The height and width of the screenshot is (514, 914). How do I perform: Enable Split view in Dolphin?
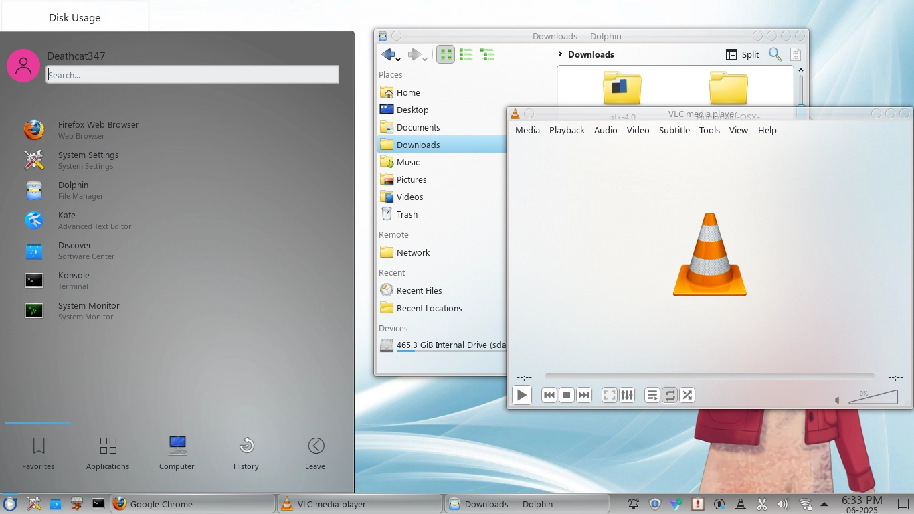tap(743, 55)
